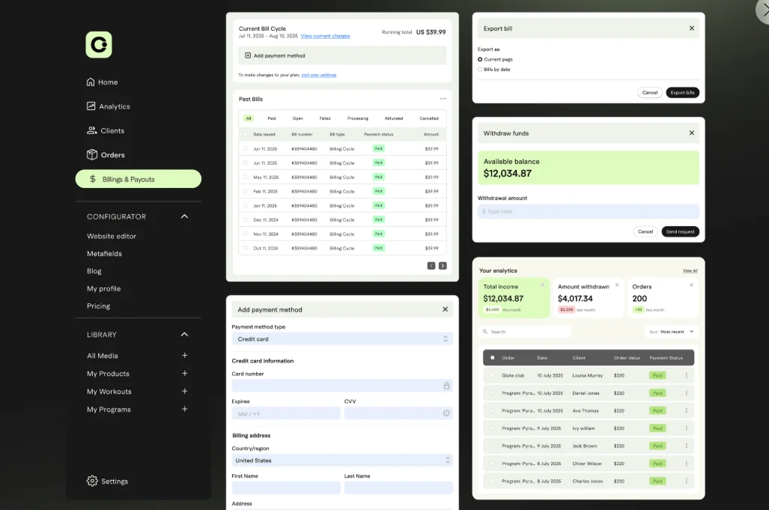Open Metafields in the configurator
The width and height of the screenshot is (769, 510).
[x=104, y=254]
